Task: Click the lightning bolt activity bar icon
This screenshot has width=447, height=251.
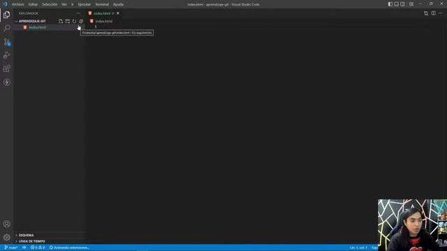Action: point(6,82)
